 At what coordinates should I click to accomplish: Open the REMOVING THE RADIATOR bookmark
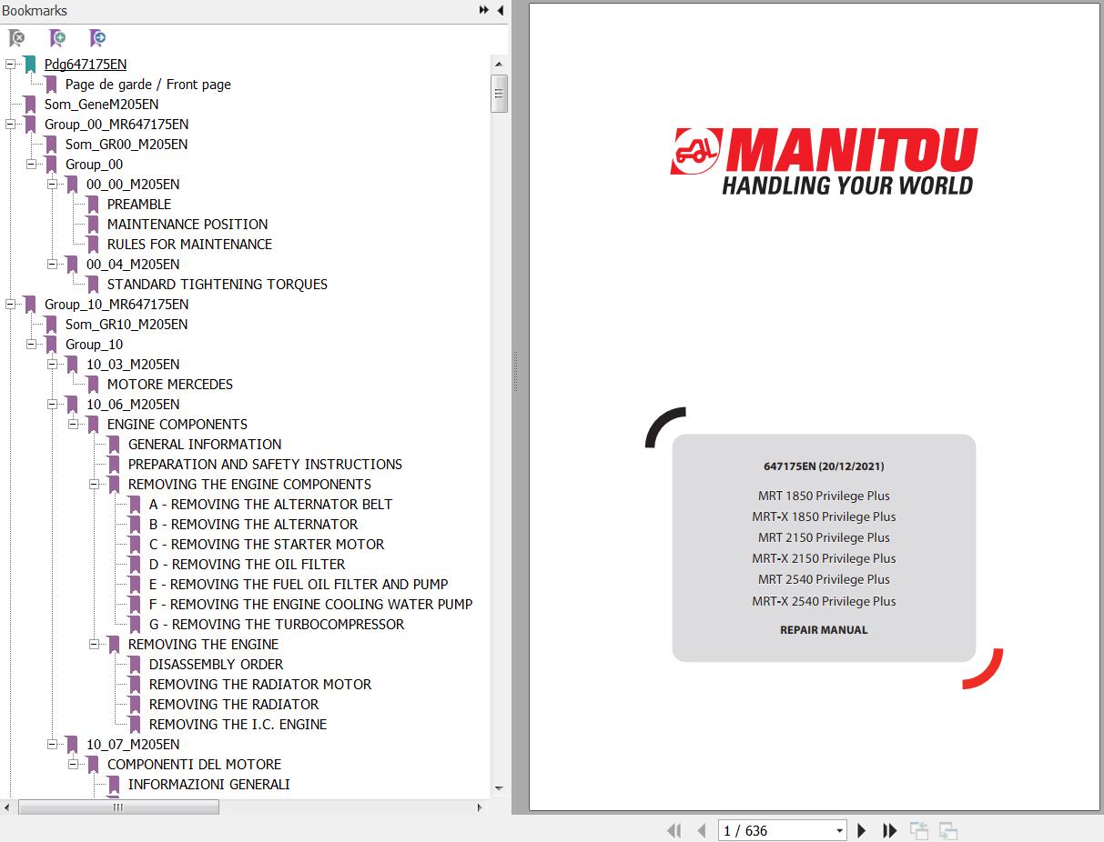[x=234, y=705]
